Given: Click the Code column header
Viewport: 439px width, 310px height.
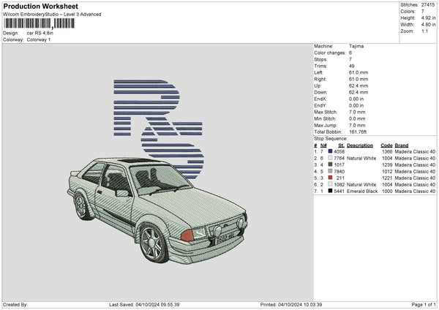Looking at the screenshot, I should 386,145.
